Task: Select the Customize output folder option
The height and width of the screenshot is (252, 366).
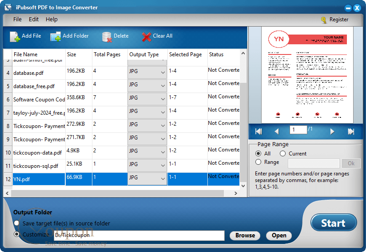Action: click(x=16, y=234)
